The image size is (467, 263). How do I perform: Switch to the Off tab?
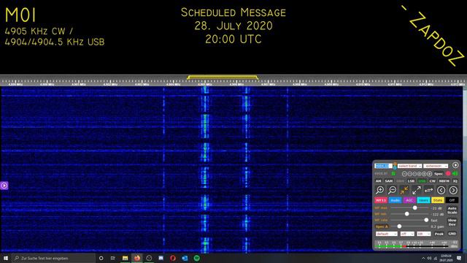(452, 200)
